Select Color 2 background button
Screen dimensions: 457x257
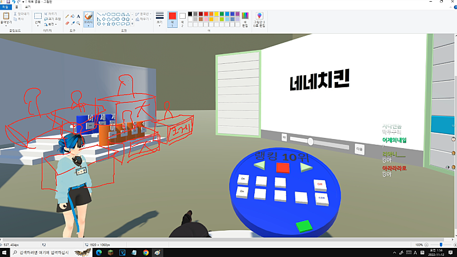182,19
